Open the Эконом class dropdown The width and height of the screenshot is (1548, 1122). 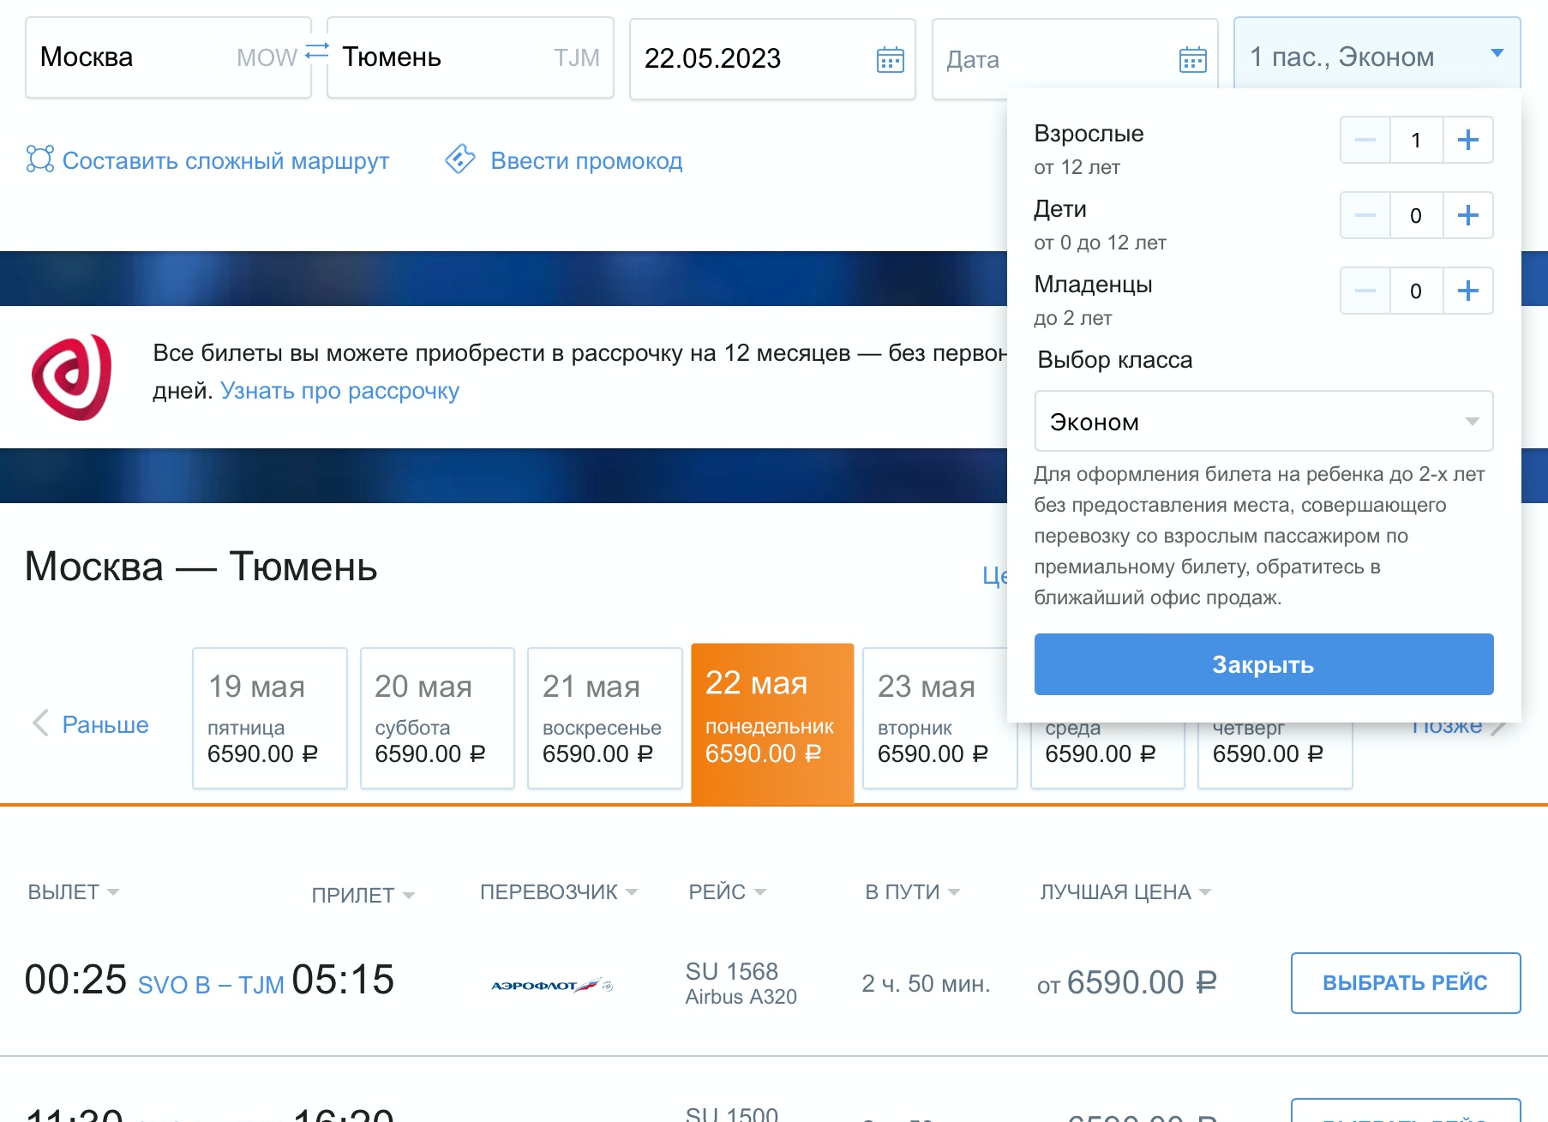point(1263,421)
